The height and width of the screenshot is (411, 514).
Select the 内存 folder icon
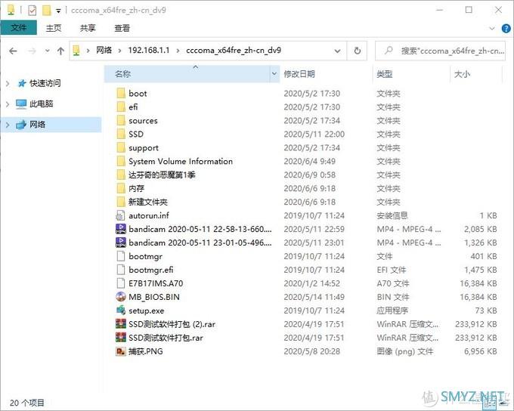click(x=121, y=188)
